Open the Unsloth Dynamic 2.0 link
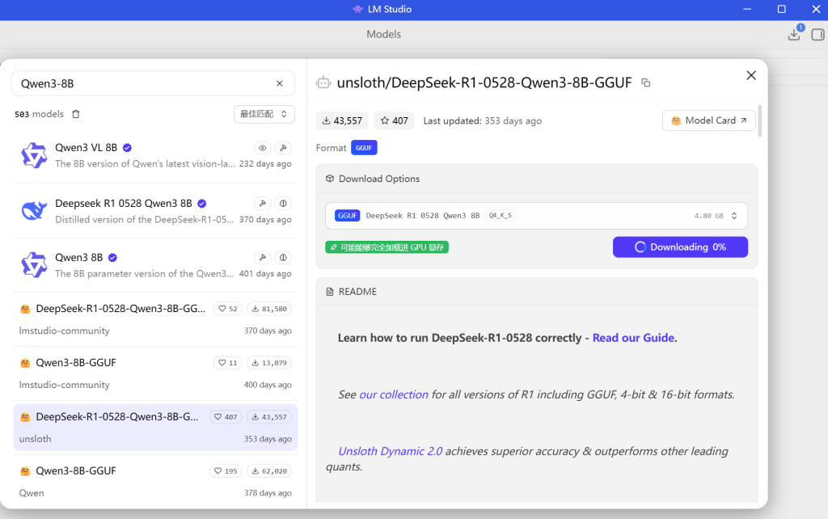 point(391,451)
